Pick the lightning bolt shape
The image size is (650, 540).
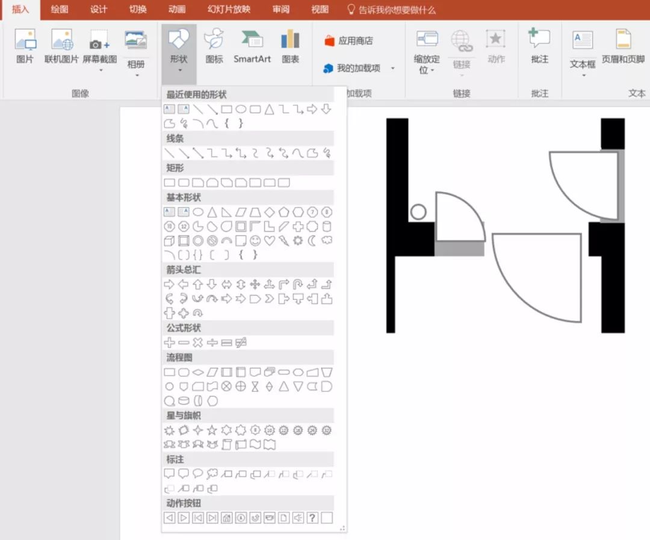[284, 241]
